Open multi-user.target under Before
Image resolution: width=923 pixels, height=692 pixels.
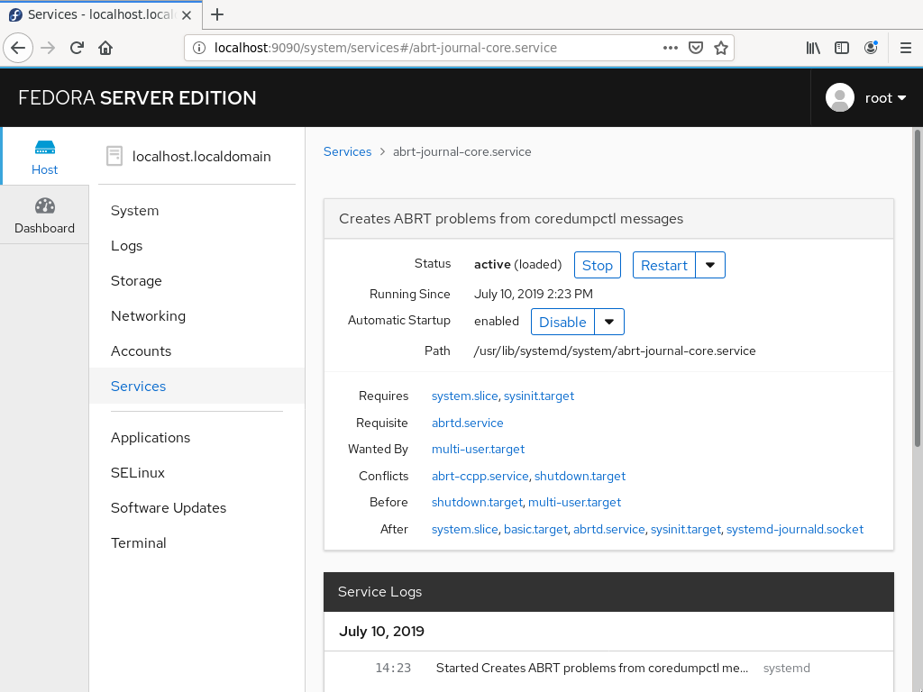[x=574, y=503]
